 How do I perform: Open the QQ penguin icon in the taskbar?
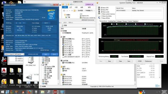click(23, 92)
